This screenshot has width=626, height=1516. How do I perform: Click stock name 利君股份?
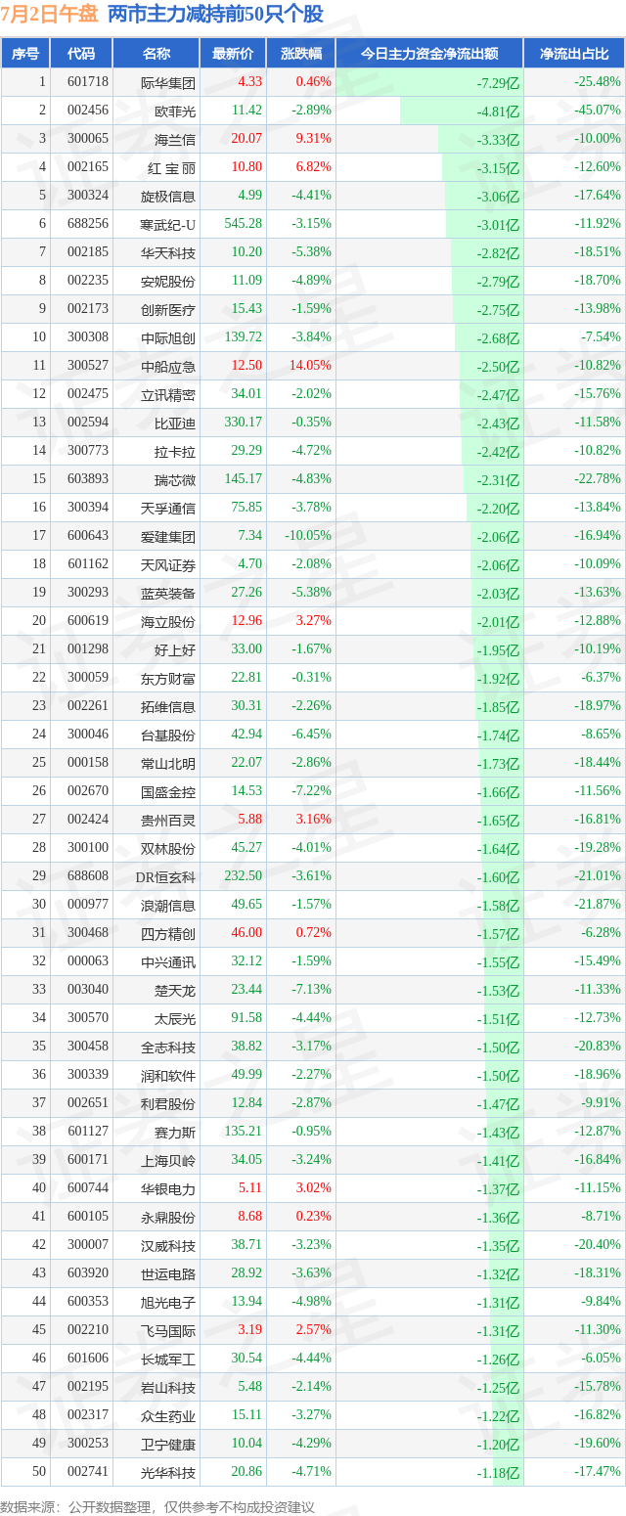click(x=168, y=1104)
